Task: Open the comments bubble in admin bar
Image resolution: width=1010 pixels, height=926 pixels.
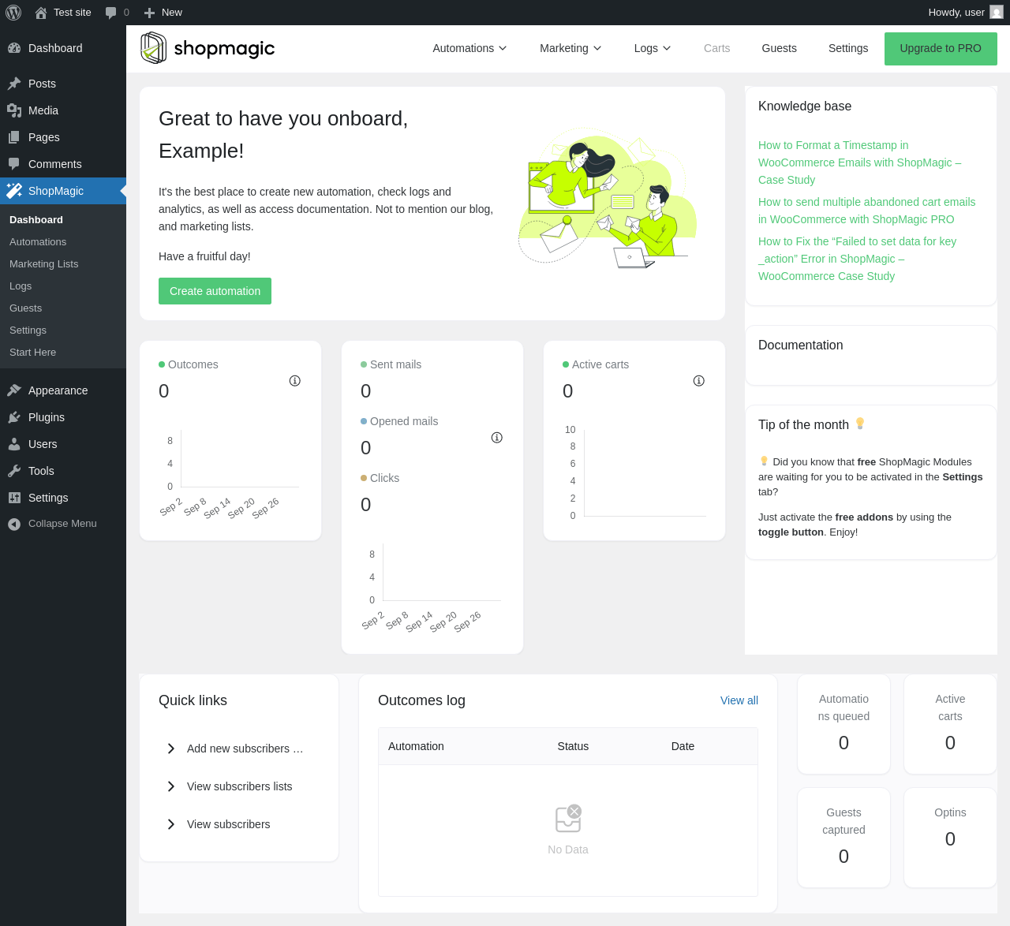Action: pos(111,13)
